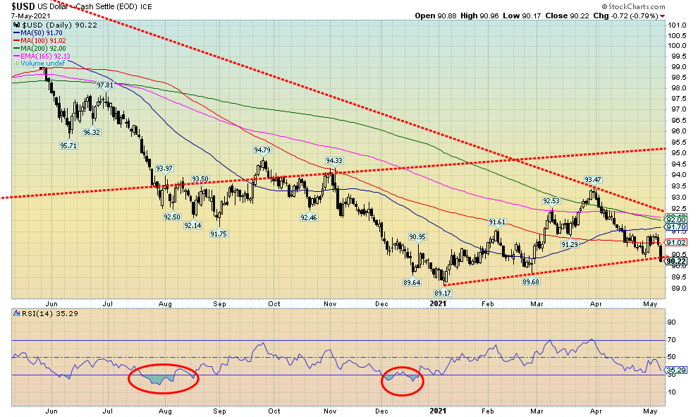Click the 89.17 low price label
Viewport: 698px width, 417px height.
tap(443, 292)
